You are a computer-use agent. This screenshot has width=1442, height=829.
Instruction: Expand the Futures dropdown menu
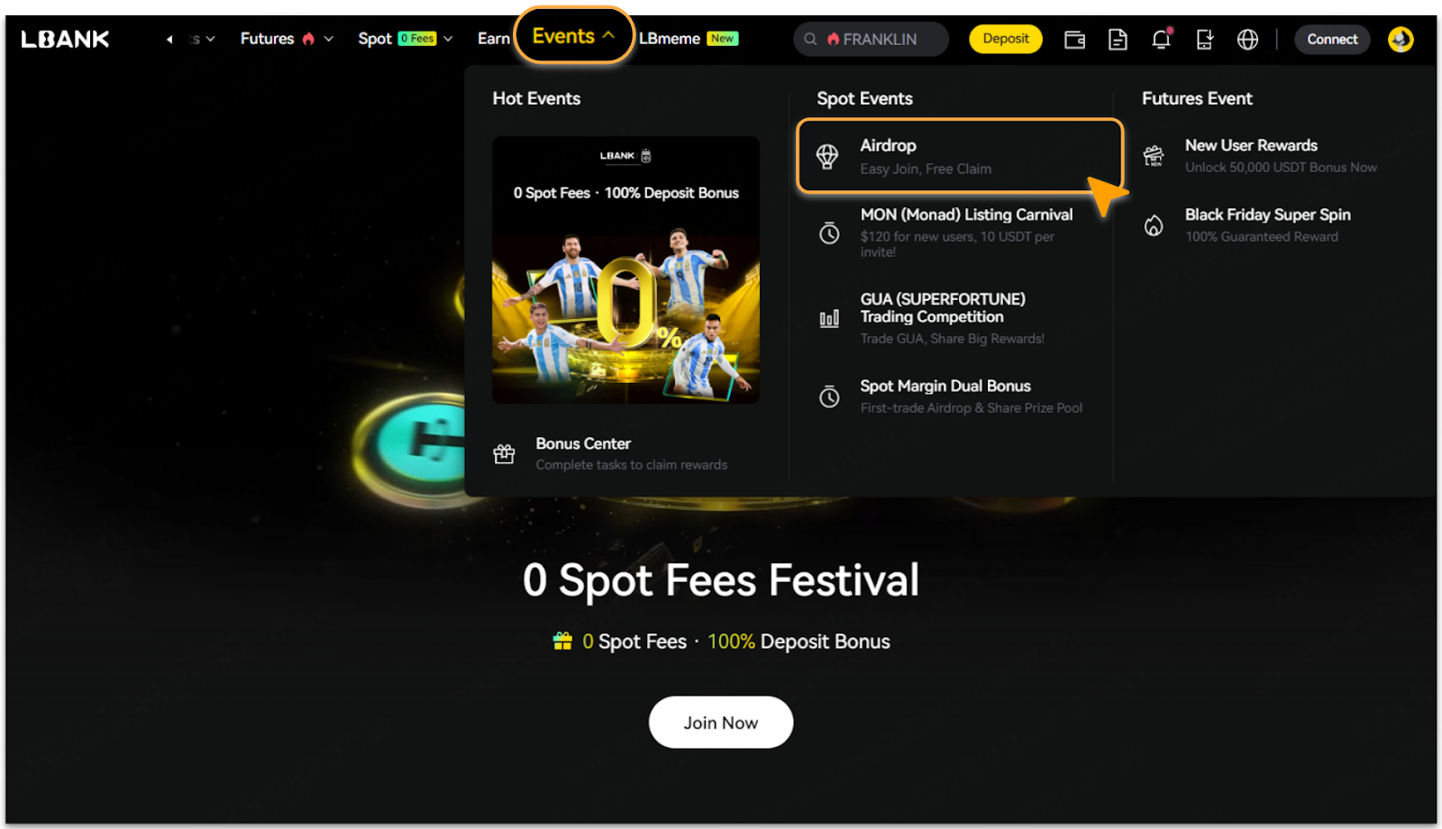click(287, 39)
